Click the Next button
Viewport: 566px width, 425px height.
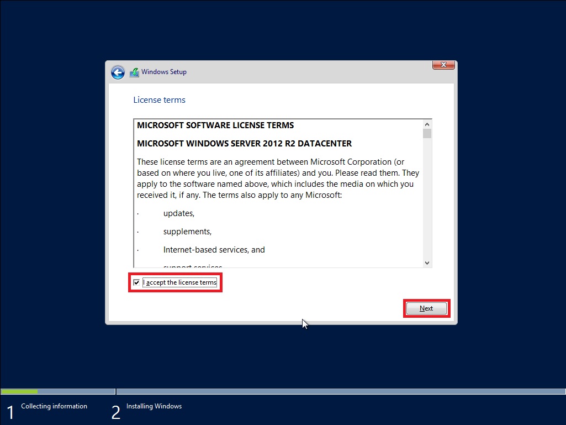pyautogui.click(x=426, y=308)
